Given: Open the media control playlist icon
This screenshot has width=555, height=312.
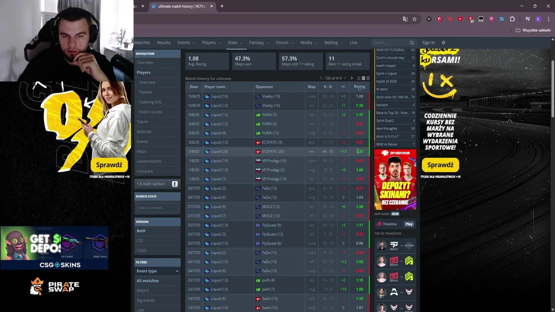Looking at the screenshot, I should pyautogui.click(x=528, y=19).
